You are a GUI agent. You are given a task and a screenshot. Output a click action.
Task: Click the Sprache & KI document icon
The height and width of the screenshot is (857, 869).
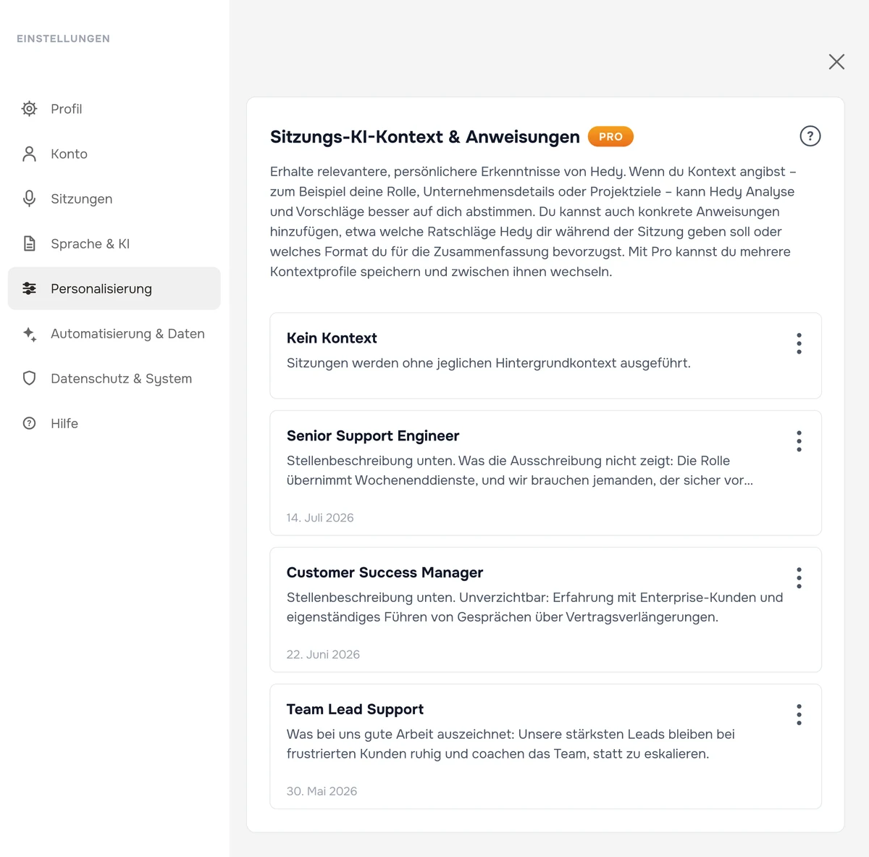29,243
